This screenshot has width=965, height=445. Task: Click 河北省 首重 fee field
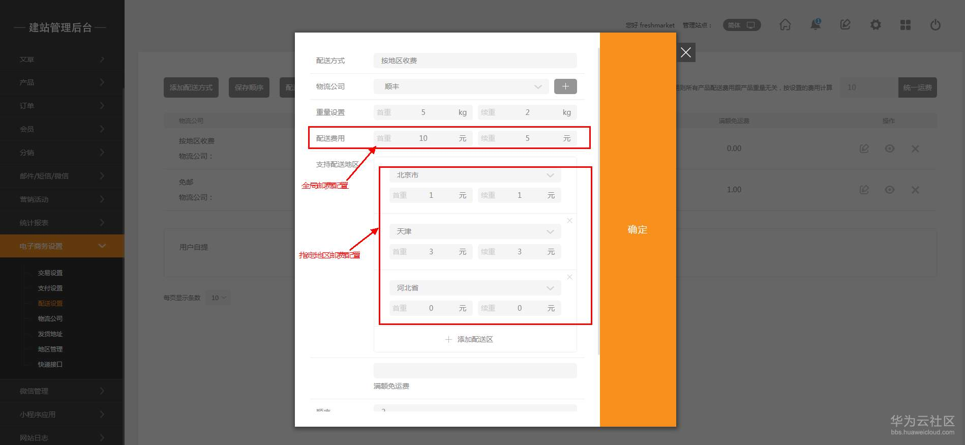point(431,308)
